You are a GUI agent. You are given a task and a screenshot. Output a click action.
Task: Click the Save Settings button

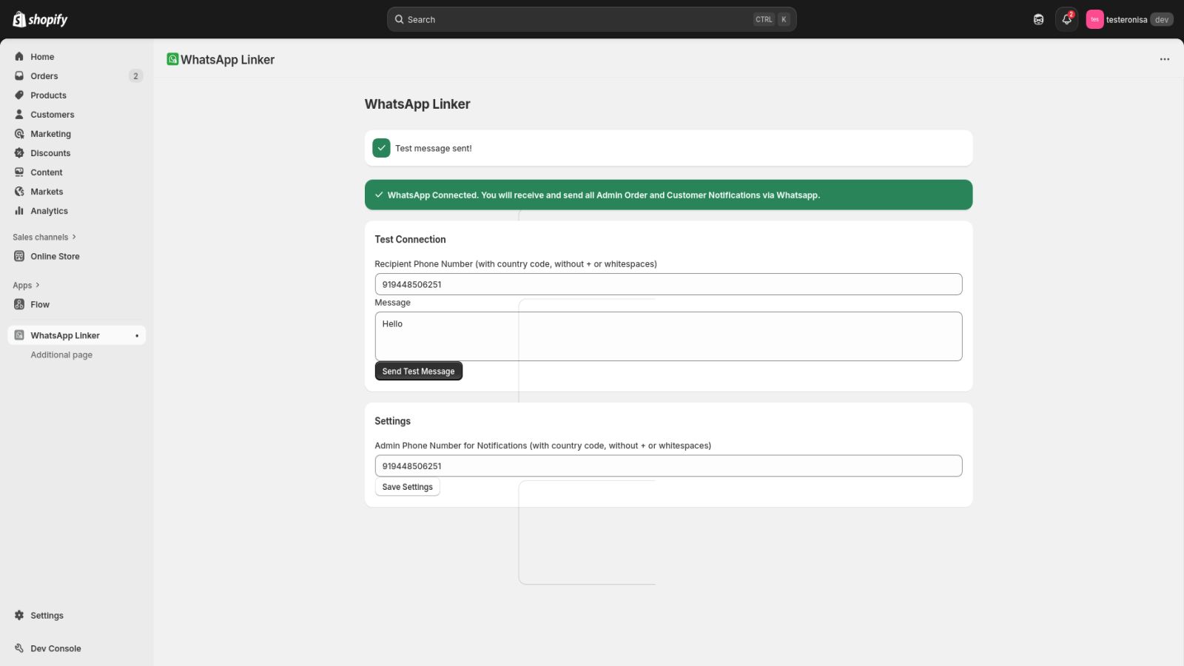tap(407, 487)
